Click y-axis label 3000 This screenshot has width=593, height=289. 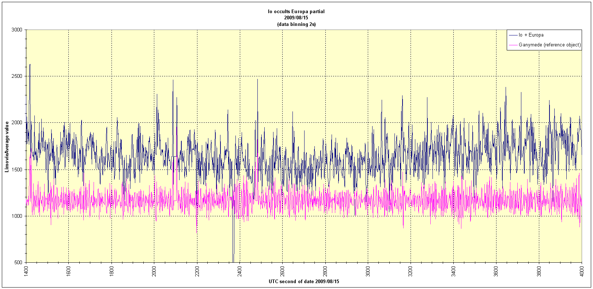(x=17, y=30)
